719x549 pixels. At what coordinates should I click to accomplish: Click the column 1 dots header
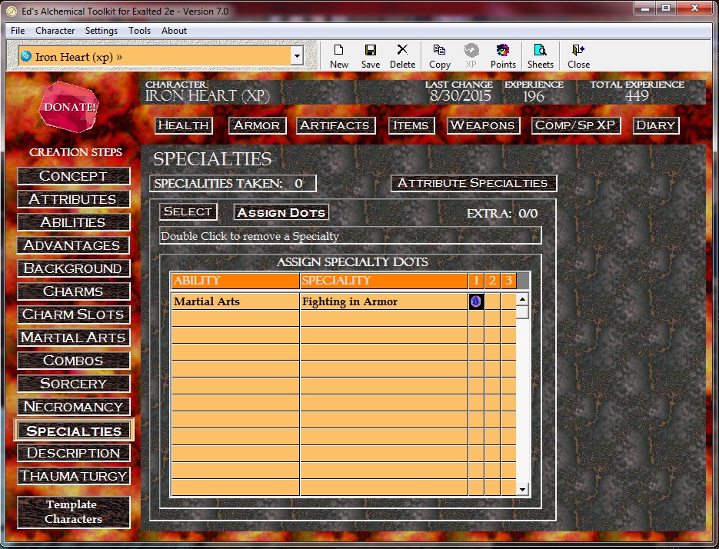tap(477, 281)
